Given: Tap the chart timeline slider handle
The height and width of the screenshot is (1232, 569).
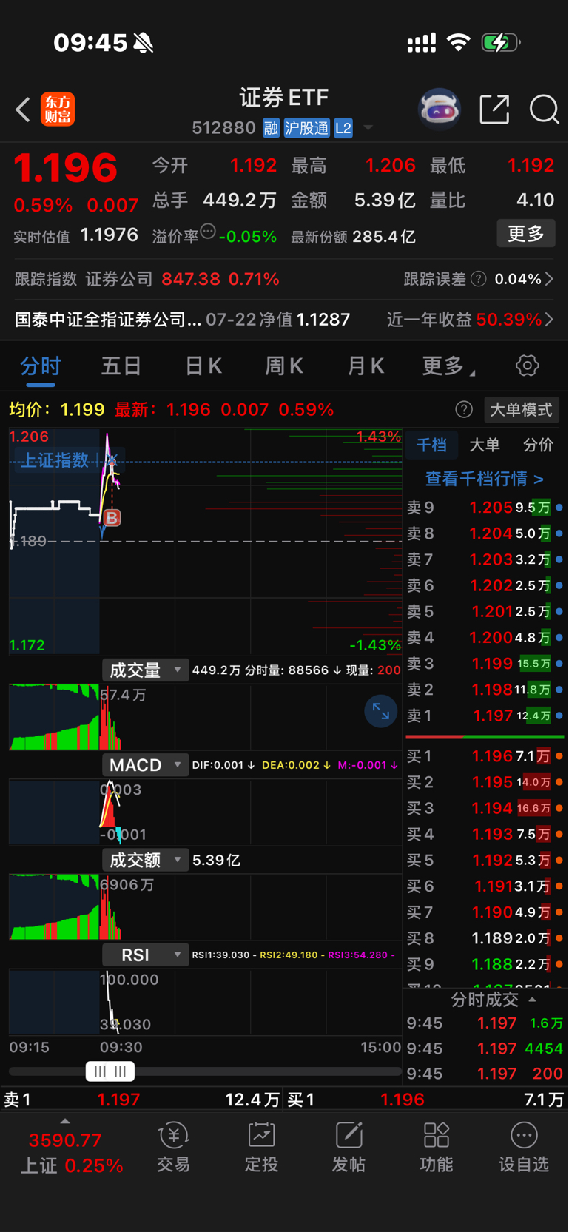Looking at the screenshot, I should 110,1071.
